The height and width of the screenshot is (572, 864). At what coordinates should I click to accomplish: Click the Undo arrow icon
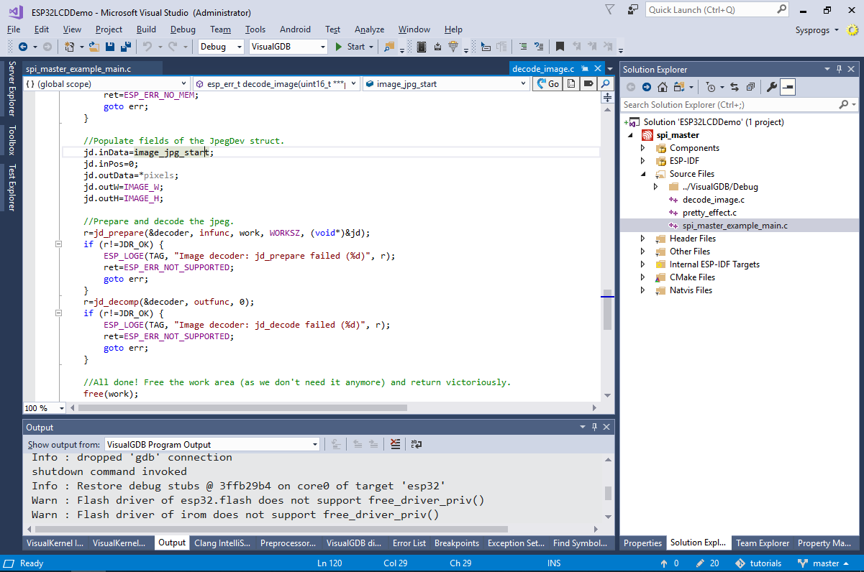pyautogui.click(x=147, y=47)
